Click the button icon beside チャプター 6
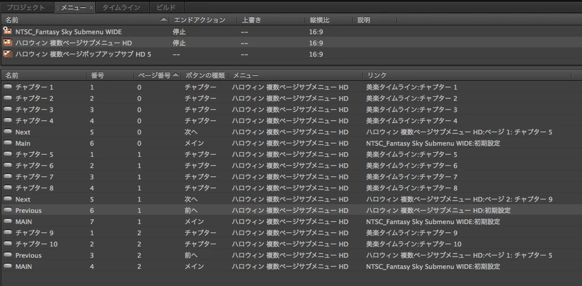Screen dimensions: 582x286 point(8,165)
